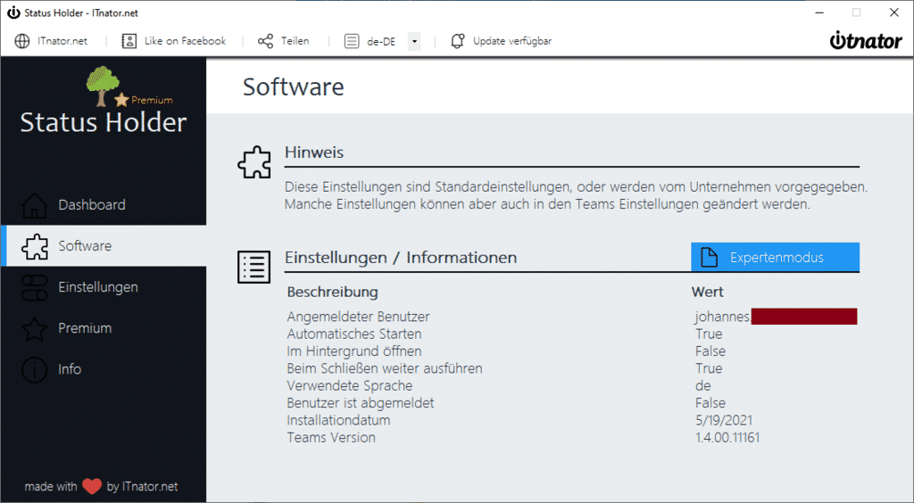Screen dimensions: 914x503
Task: Click the share icon beside Teilen
Action: pos(265,41)
